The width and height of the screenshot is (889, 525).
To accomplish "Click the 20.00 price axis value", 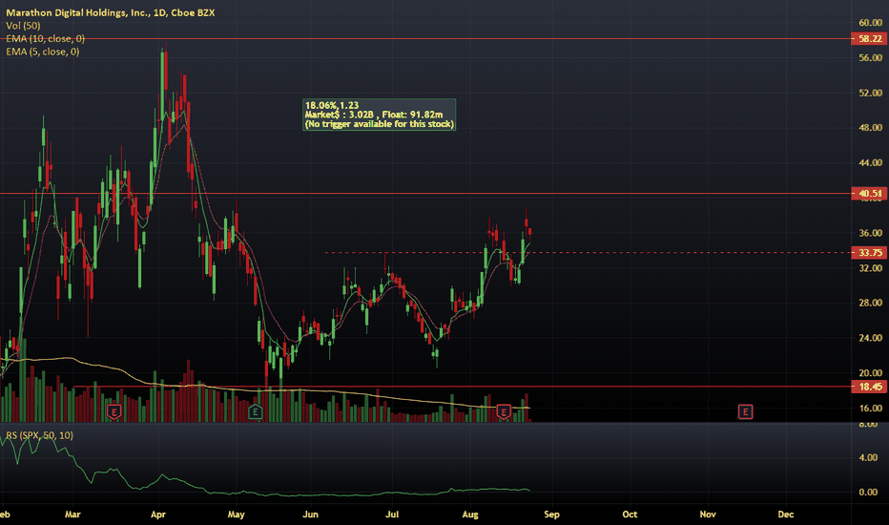I will point(870,373).
